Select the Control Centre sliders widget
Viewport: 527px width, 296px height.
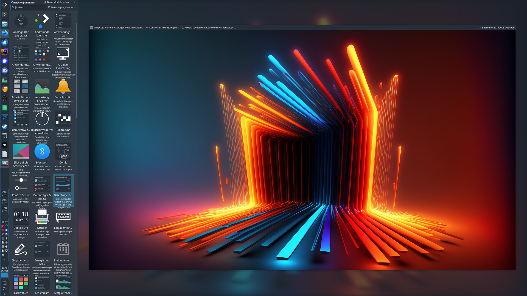[x=21, y=184]
